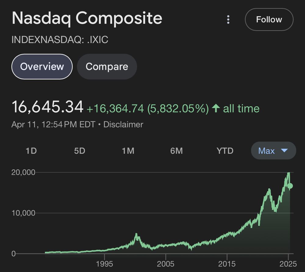
Task: Click the 1995 x-axis label
Action: tap(105, 263)
